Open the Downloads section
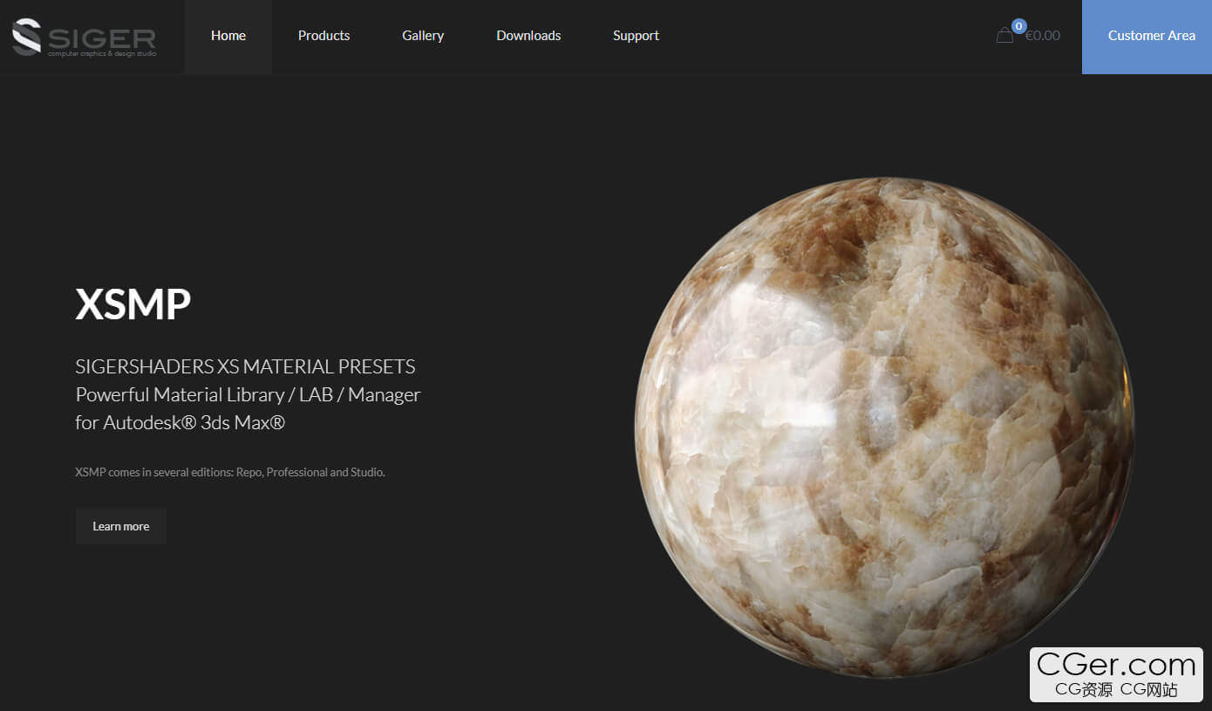The width and height of the screenshot is (1212, 711). (x=528, y=36)
